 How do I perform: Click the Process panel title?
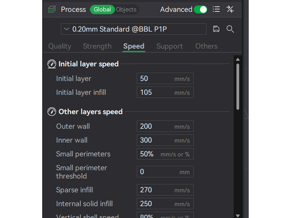[x=73, y=9]
